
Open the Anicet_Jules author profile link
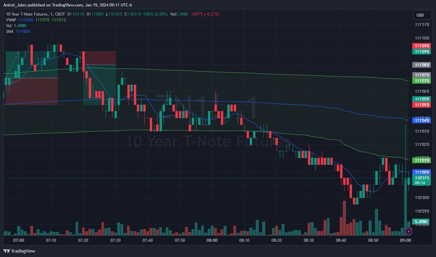coord(15,5)
